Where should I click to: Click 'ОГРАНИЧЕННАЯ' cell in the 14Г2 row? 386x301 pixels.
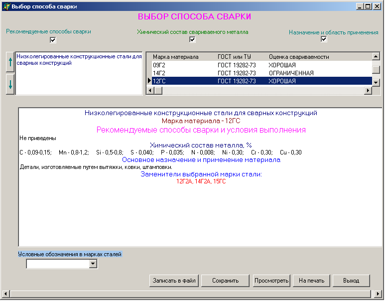[291, 73]
